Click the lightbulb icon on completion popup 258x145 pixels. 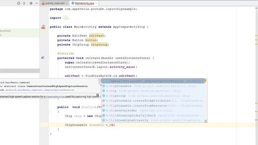point(205,81)
